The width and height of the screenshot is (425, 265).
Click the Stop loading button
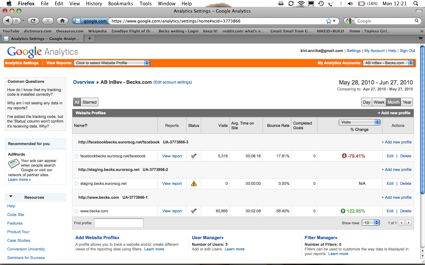coord(47,21)
